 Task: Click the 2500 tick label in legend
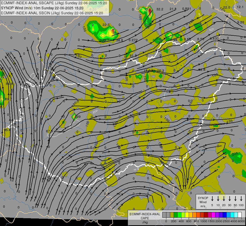pyautogui.click(x=227, y=221)
